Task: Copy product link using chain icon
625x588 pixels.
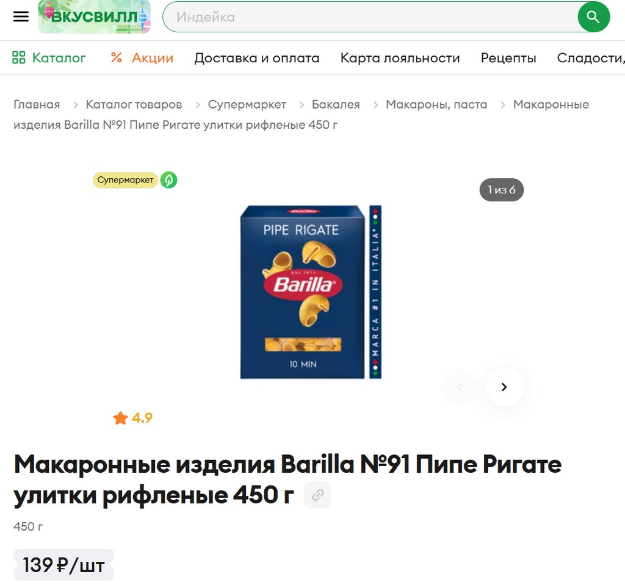Action: tap(317, 495)
